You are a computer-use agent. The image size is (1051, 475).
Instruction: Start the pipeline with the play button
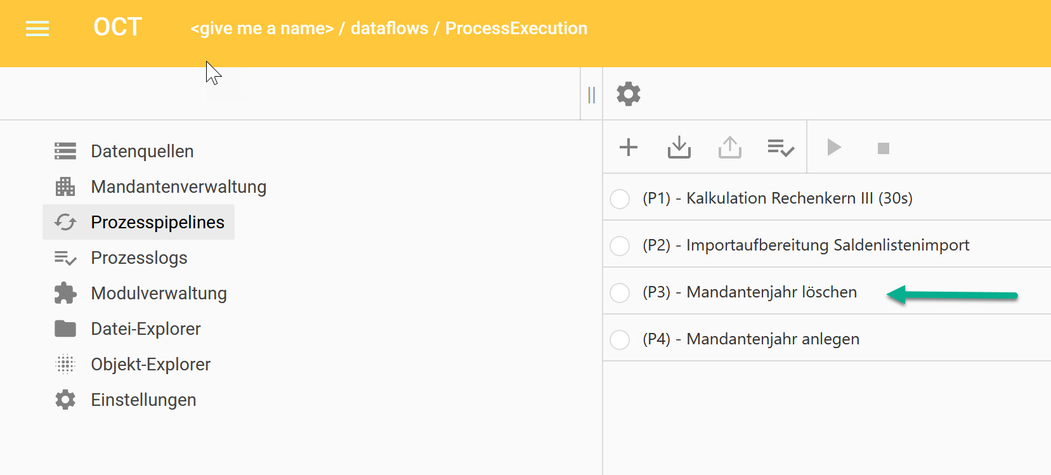(834, 148)
